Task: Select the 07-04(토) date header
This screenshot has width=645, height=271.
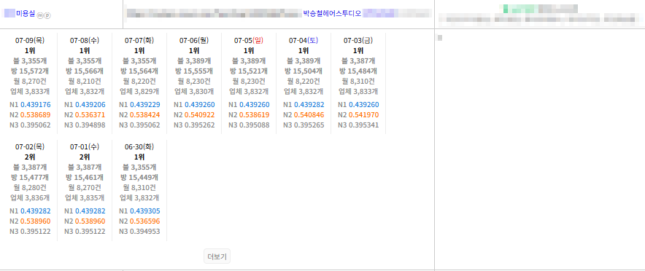Action: coord(304,40)
